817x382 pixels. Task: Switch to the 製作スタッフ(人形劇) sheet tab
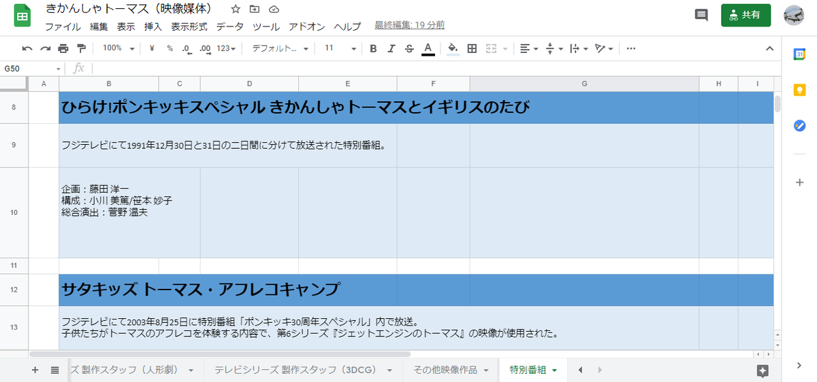(131, 370)
